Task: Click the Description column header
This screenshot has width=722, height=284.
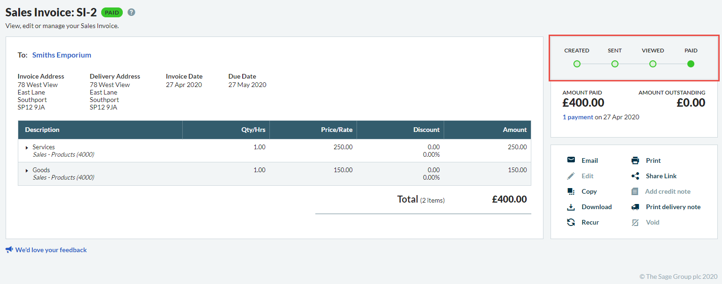Action: coord(42,130)
